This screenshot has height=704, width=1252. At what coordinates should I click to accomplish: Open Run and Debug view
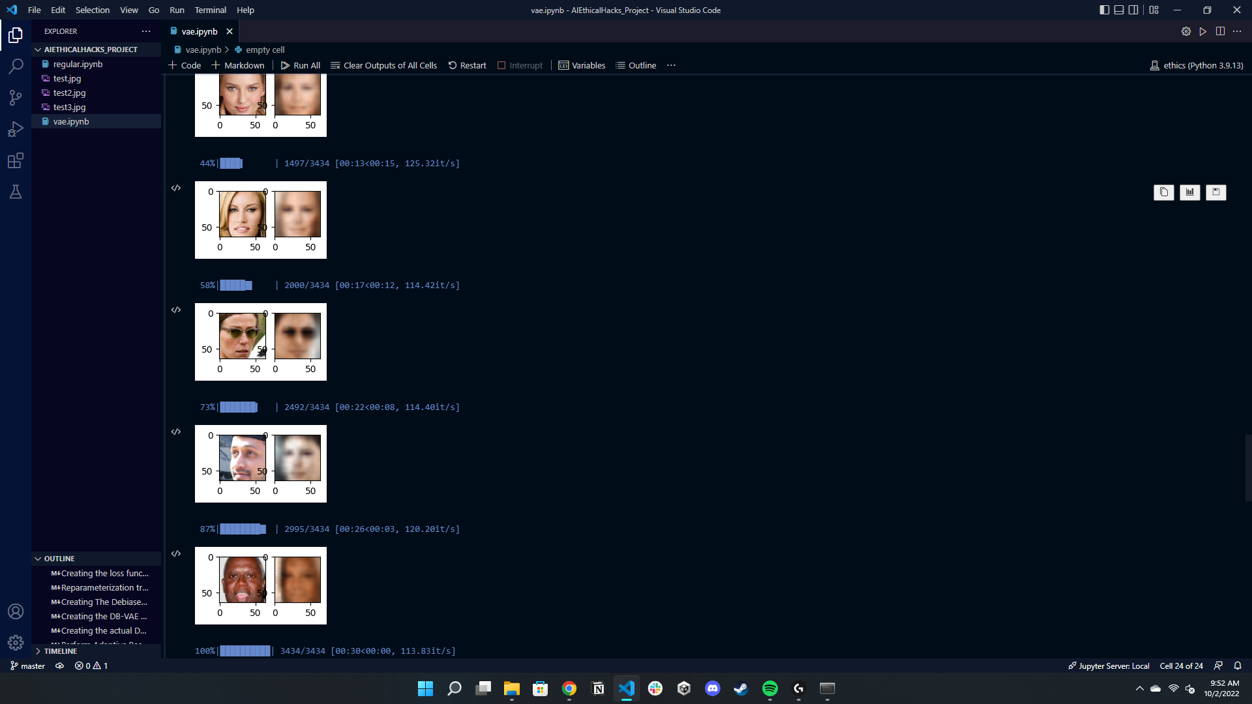[16, 129]
